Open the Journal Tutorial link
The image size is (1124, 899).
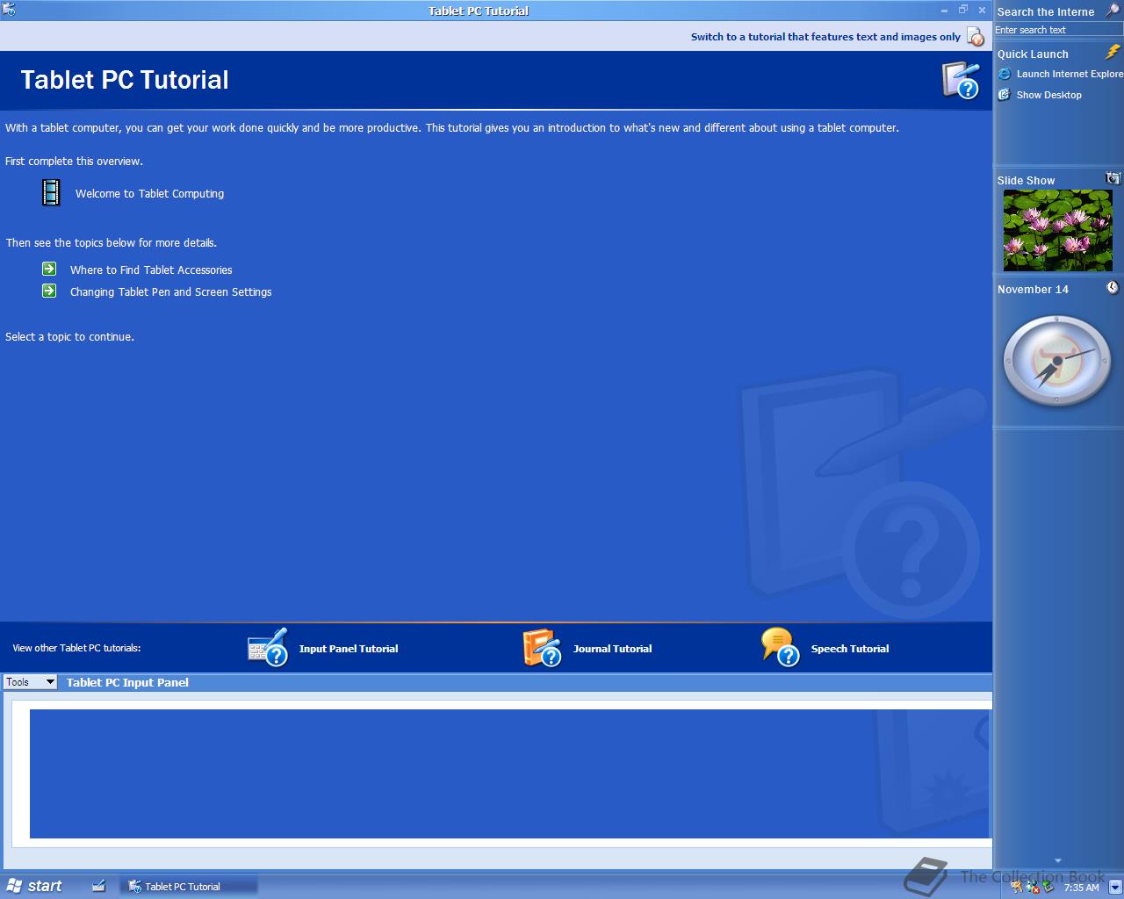pos(612,649)
